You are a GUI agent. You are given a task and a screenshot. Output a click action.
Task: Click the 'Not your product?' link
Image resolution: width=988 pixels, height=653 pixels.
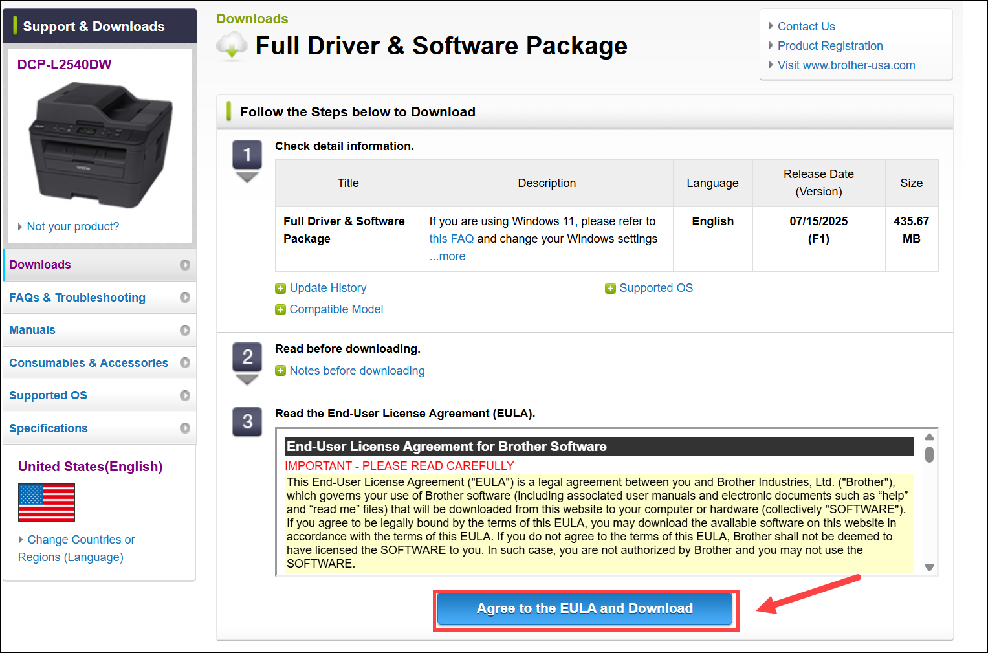tap(73, 227)
